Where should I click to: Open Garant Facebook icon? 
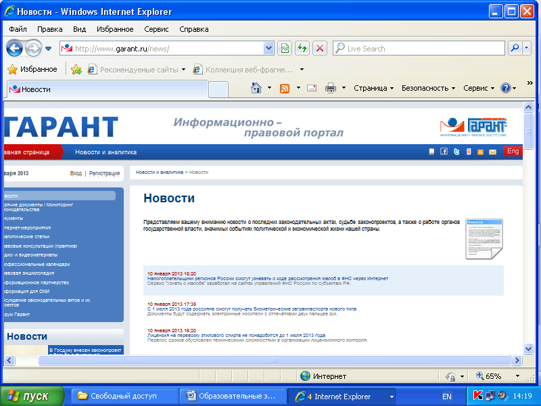[x=444, y=151]
